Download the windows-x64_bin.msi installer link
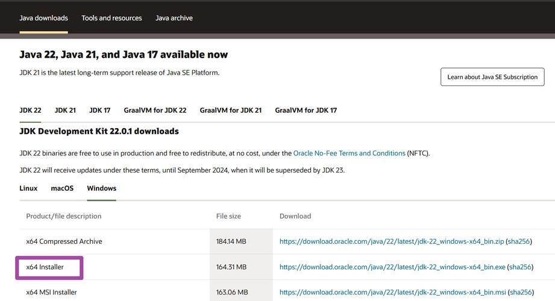The image size is (555, 301). (x=392, y=293)
